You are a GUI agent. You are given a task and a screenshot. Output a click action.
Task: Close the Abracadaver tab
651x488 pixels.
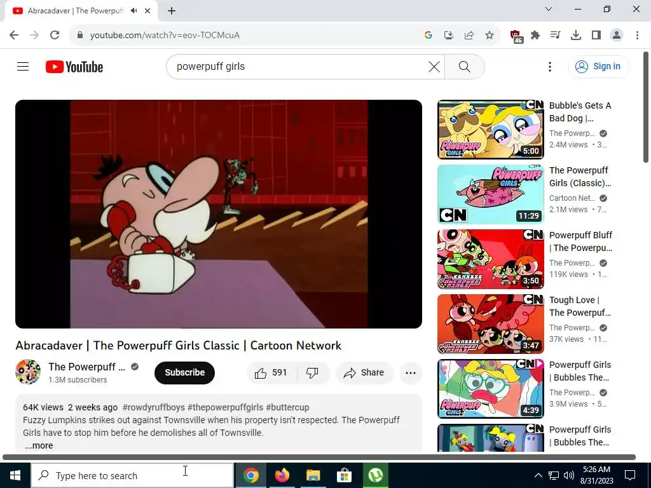point(147,11)
